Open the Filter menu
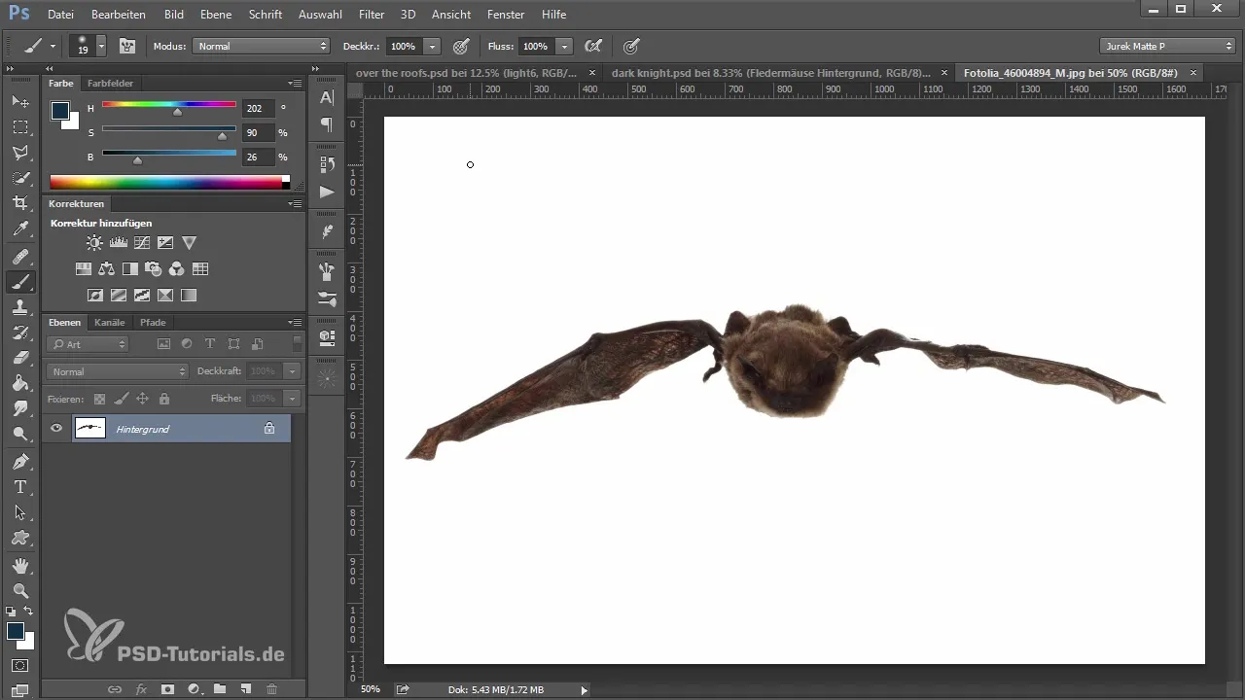1245x700 pixels. pyautogui.click(x=371, y=15)
